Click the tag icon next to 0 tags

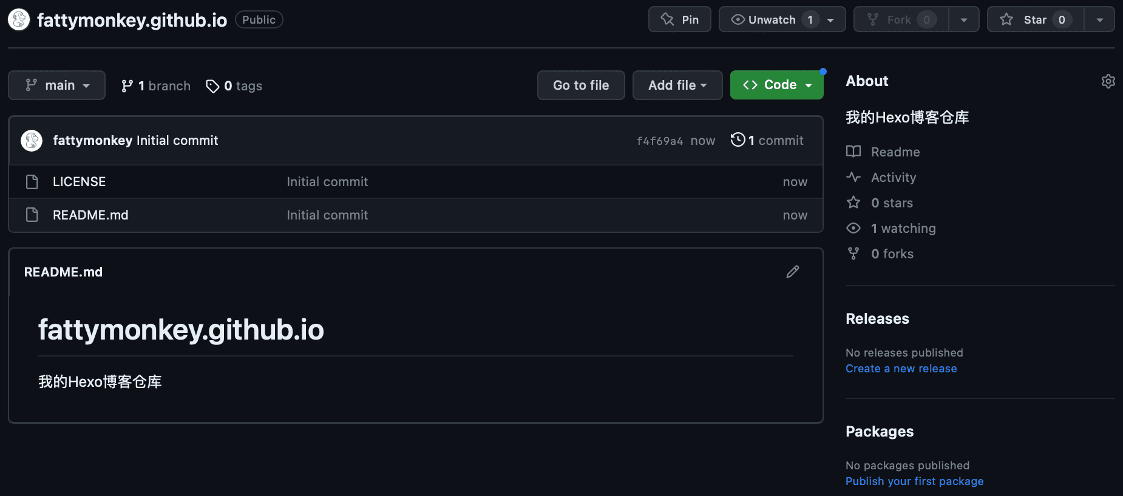pyautogui.click(x=212, y=86)
